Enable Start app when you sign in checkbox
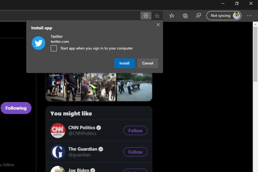This screenshot has height=172, width=258. [x=54, y=48]
